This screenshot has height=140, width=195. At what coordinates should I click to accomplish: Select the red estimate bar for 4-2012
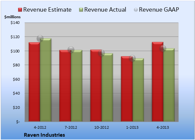click(34, 82)
